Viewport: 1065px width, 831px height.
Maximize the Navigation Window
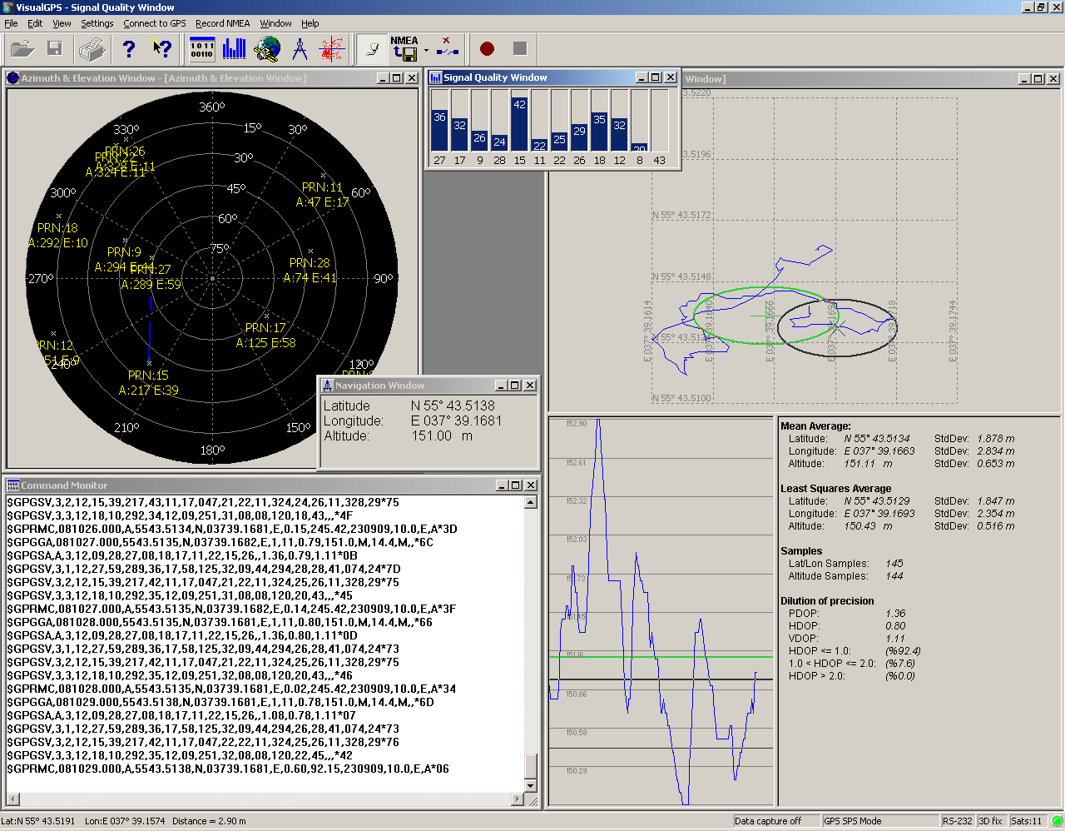coord(515,386)
